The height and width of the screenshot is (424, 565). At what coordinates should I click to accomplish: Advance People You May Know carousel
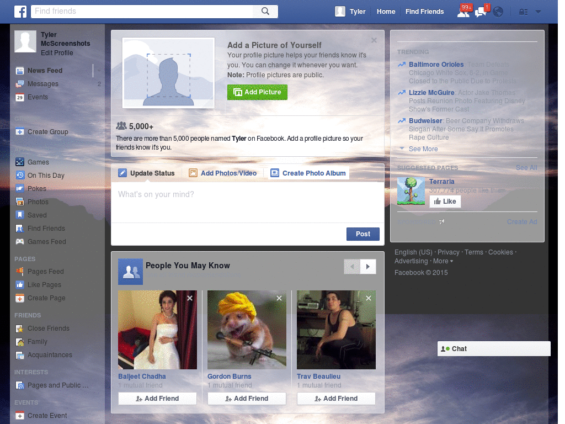point(368,267)
